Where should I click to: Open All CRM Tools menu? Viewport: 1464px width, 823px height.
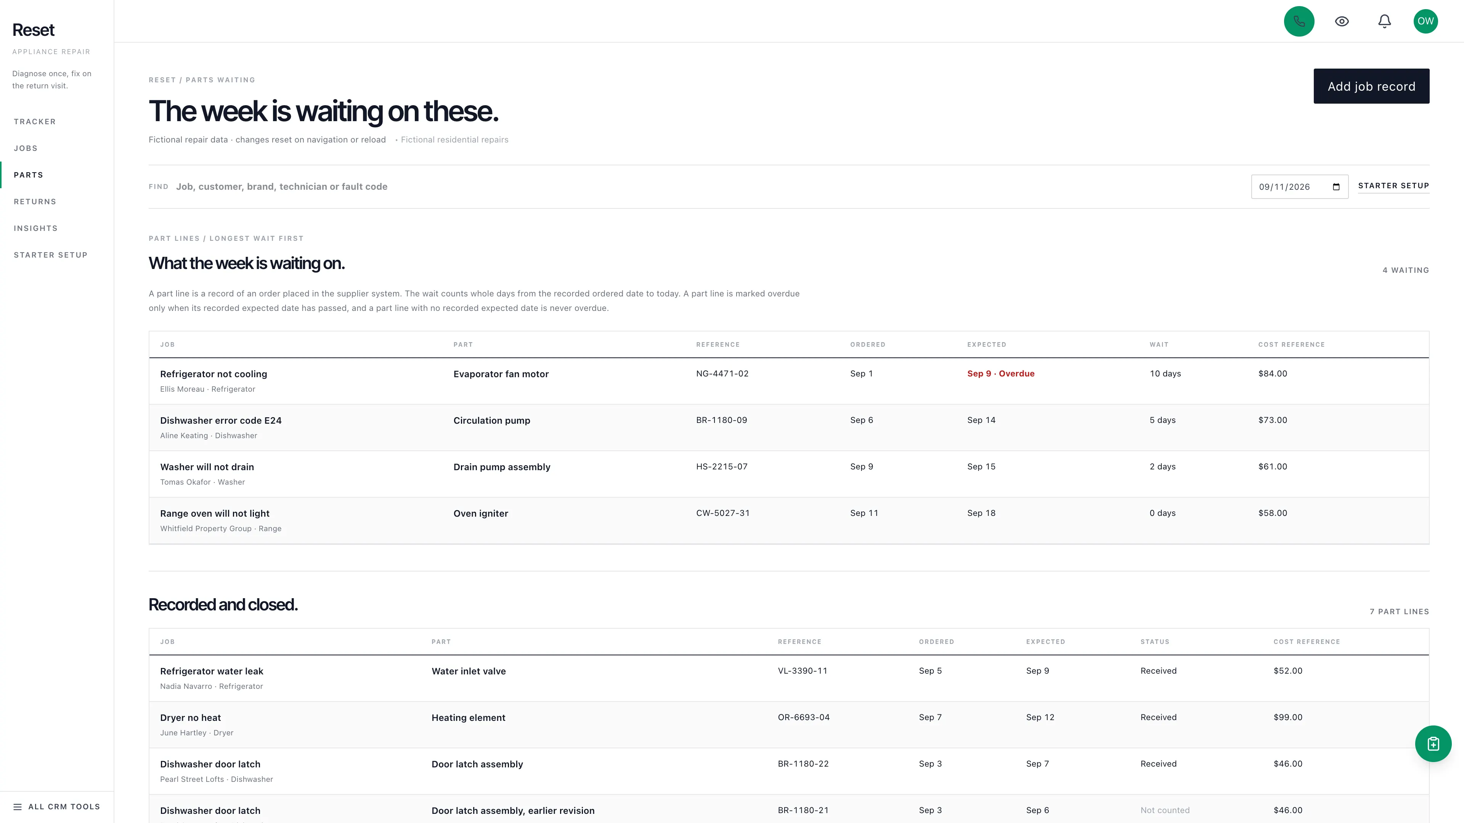coord(57,807)
